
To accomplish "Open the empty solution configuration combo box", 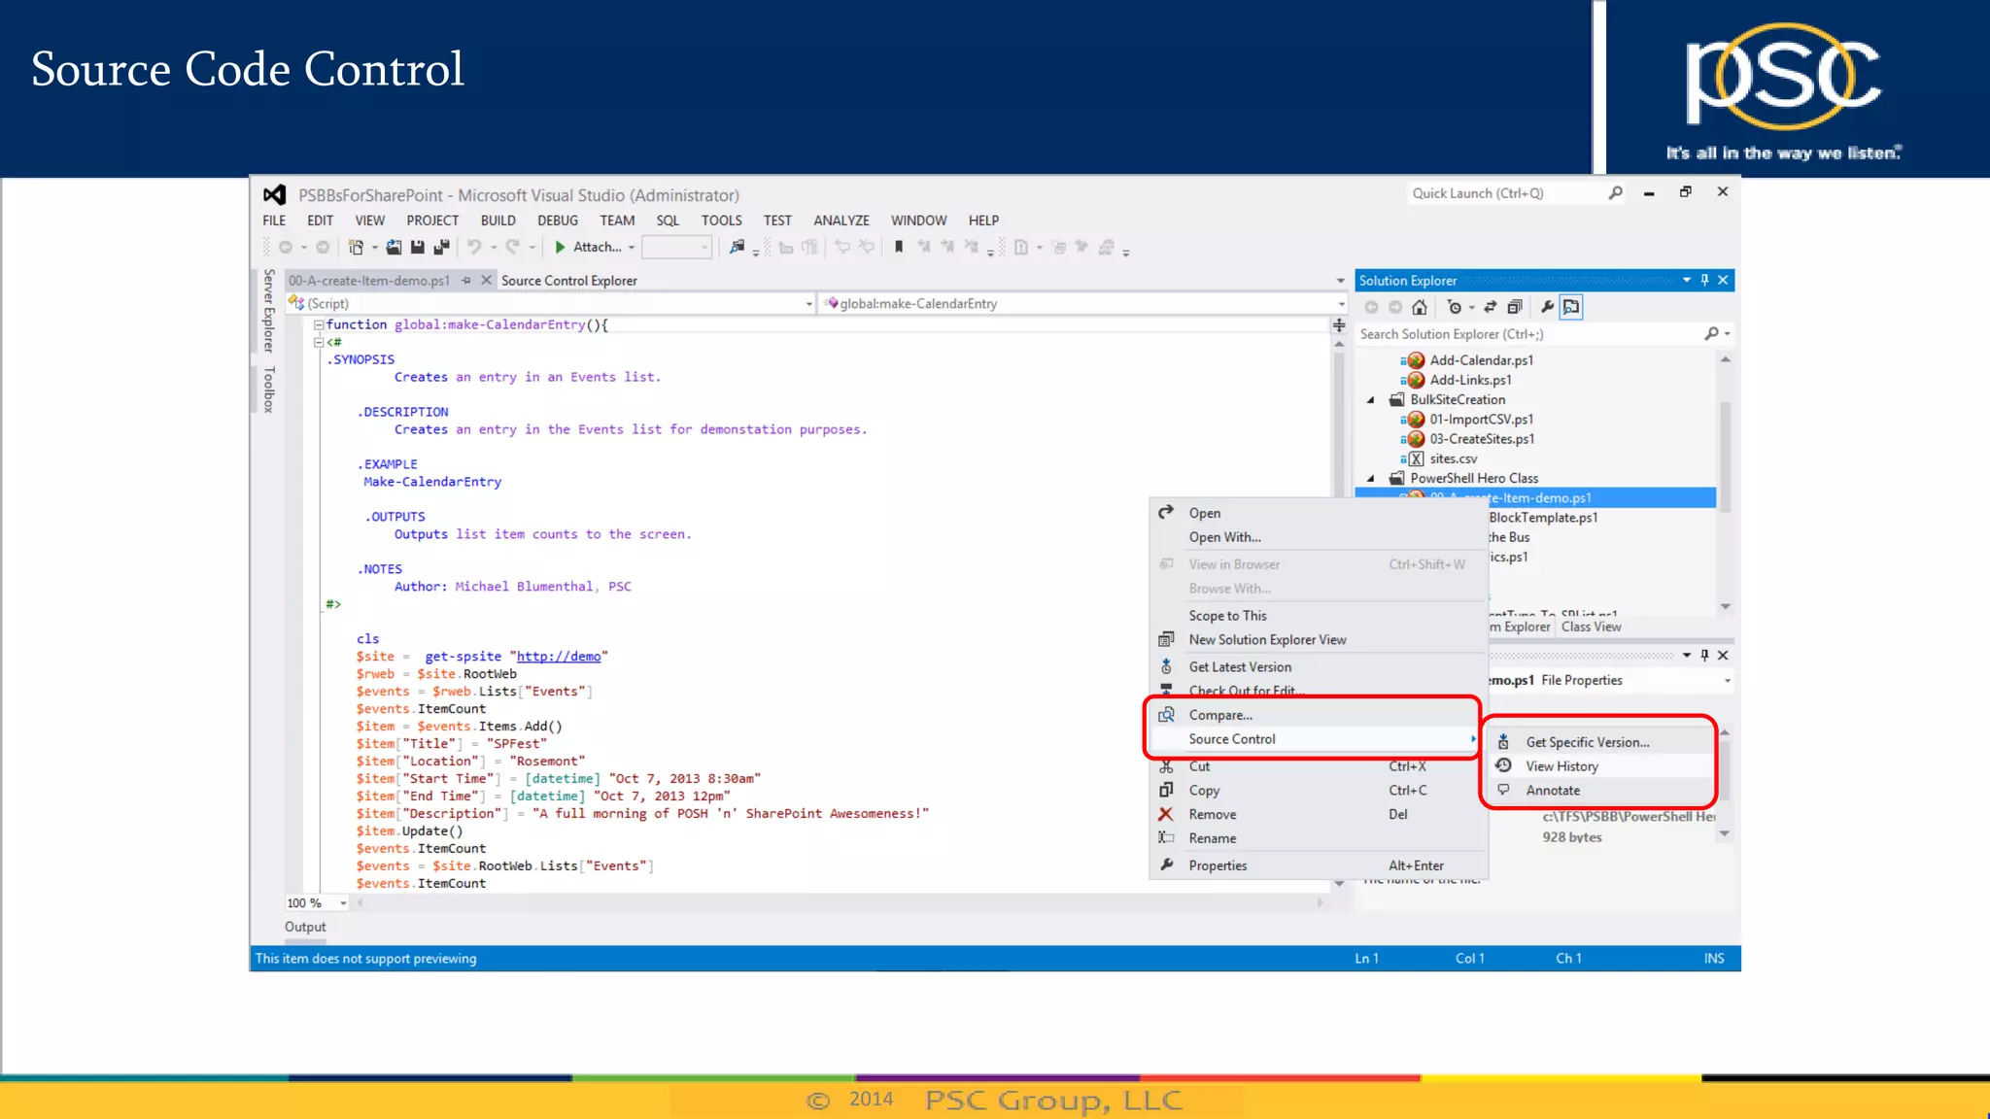I will coord(676,248).
